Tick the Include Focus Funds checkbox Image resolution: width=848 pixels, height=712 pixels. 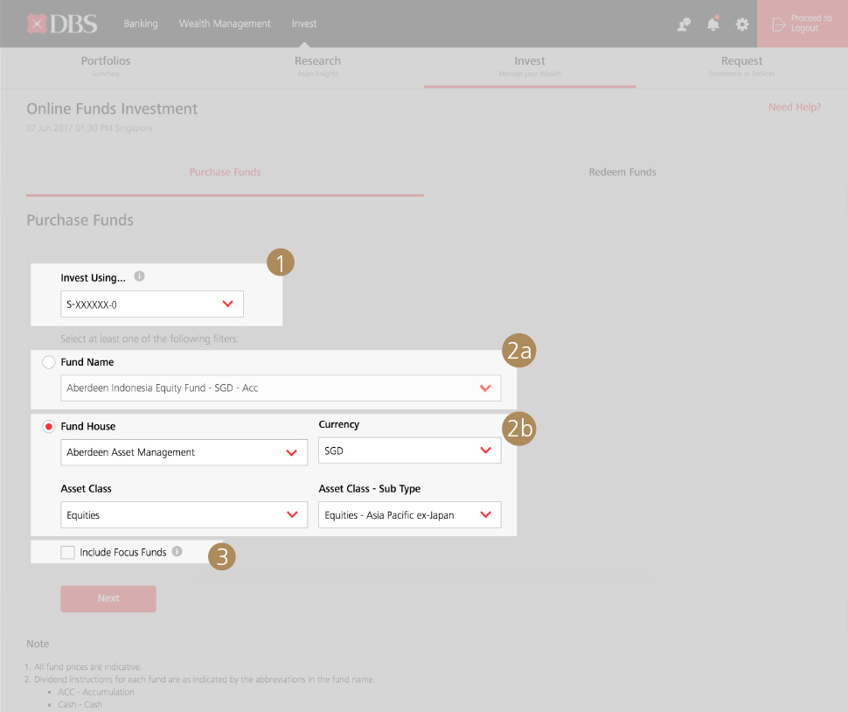(67, 553)
